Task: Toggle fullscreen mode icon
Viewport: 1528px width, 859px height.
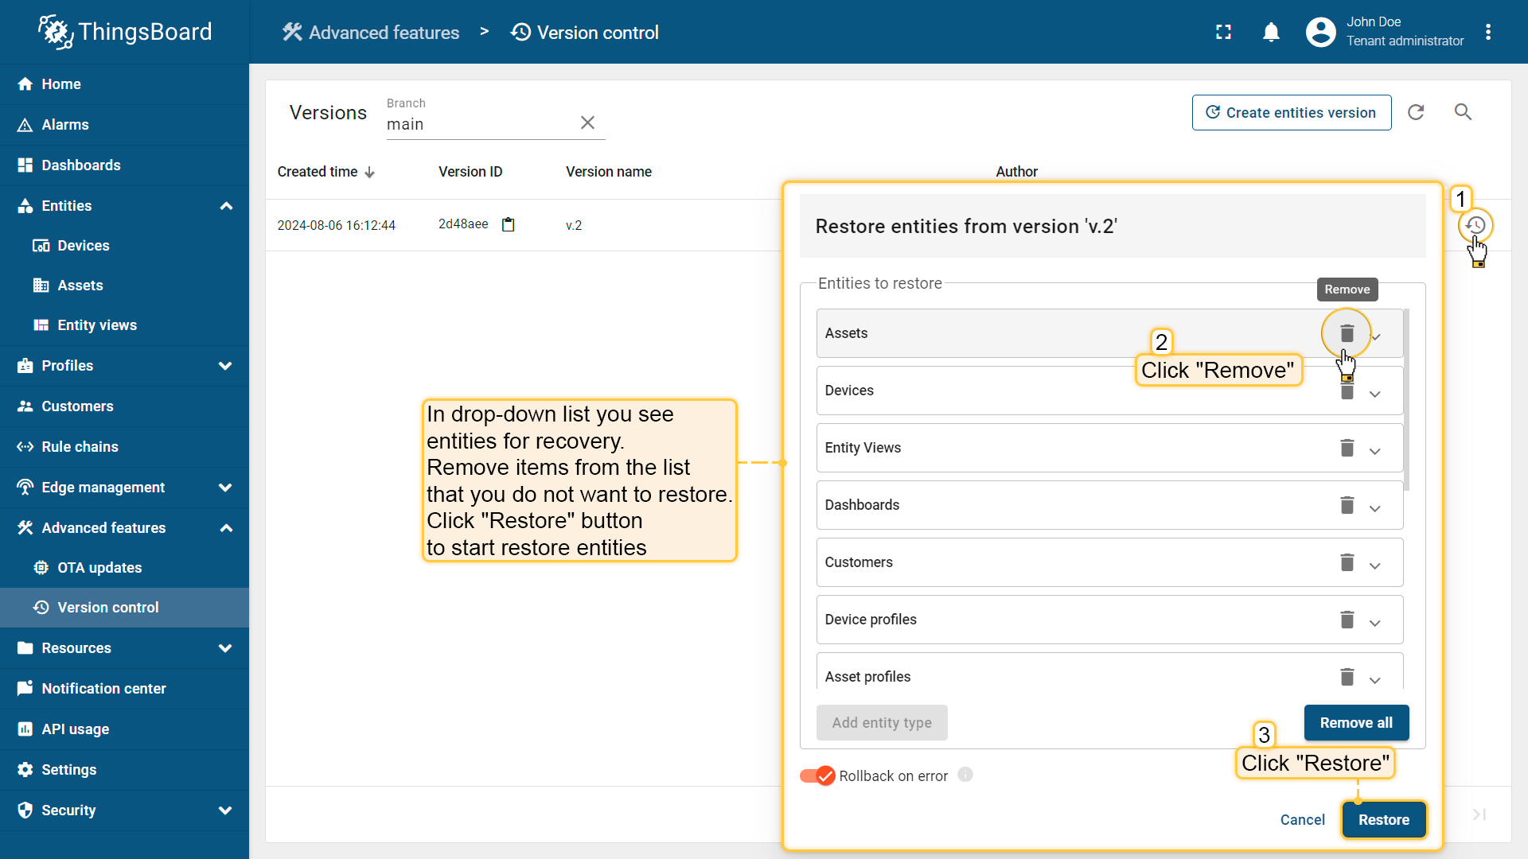Action: 1223,32
